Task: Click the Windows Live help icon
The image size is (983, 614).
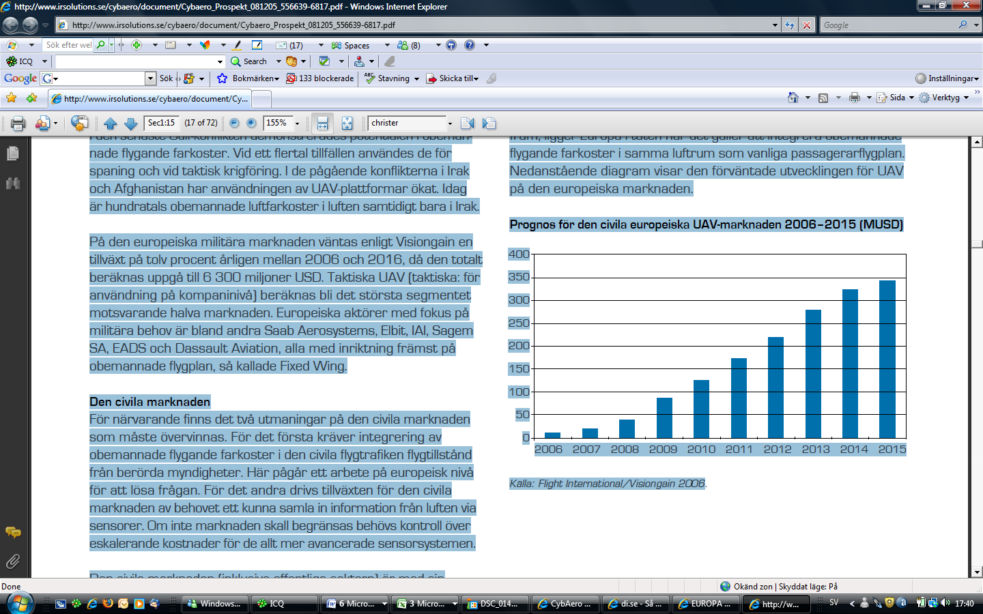Action: [x=470, y=45]
